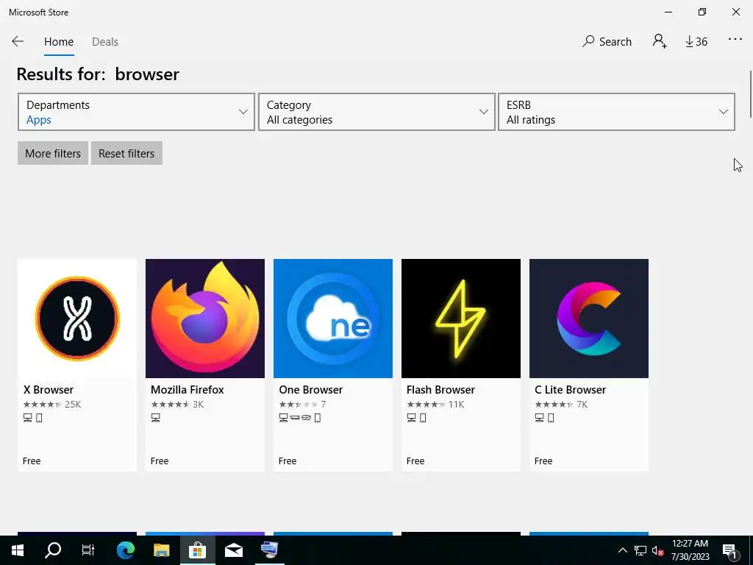Click the More filters button
753x565 pixels.
click(x=53, y=153)
